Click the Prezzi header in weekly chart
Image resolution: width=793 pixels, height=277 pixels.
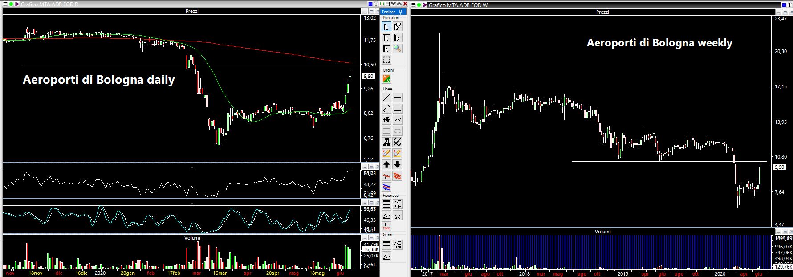click(602, 12)
